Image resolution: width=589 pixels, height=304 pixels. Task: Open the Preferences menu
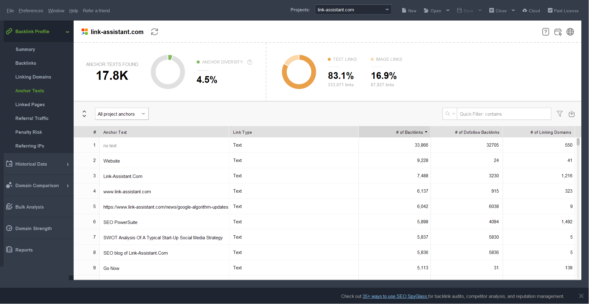31,11
